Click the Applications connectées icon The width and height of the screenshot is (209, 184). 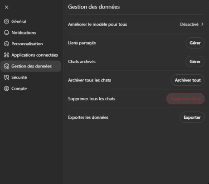[6, 55]
